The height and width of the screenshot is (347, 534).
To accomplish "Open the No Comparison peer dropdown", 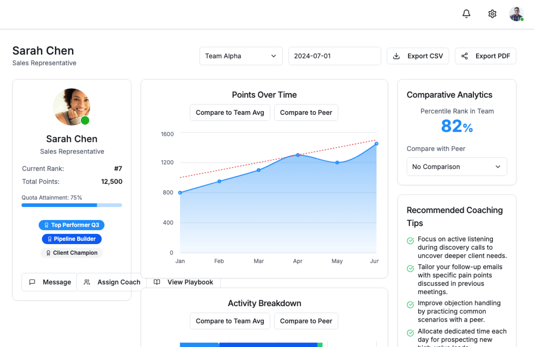I will pyautogui.click(x=456, y=167).
